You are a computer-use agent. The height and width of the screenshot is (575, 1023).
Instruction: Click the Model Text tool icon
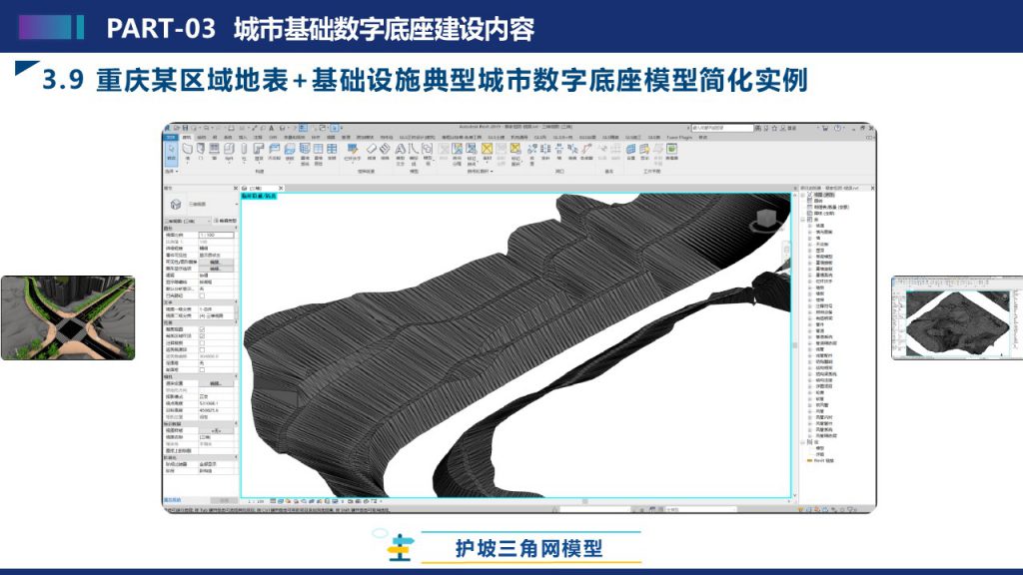tap(400, 150)
